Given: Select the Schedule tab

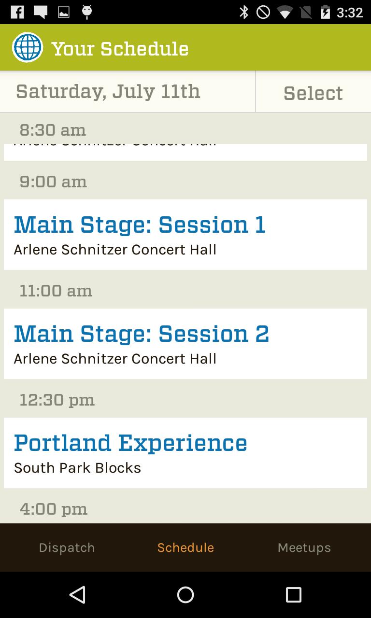Looking at the screenshot, I should coord(185,548).
